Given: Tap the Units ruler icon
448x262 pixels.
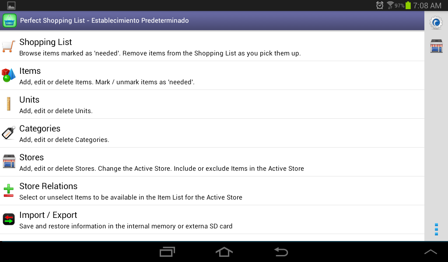Looking at the screenshot, I should pos(9,104).
